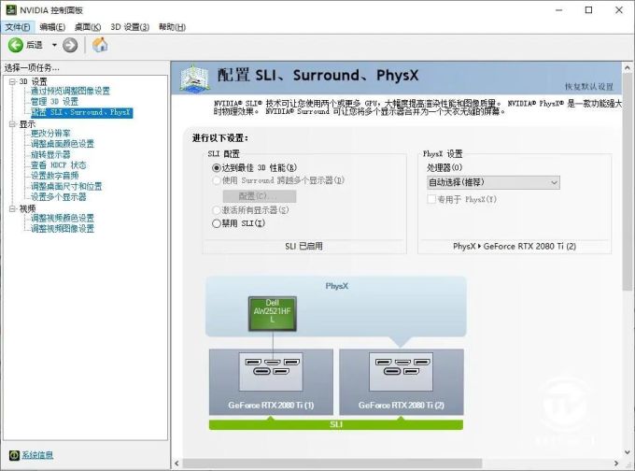Open 更改分辨率
The image size is (635, 471).
click(50, 133)
